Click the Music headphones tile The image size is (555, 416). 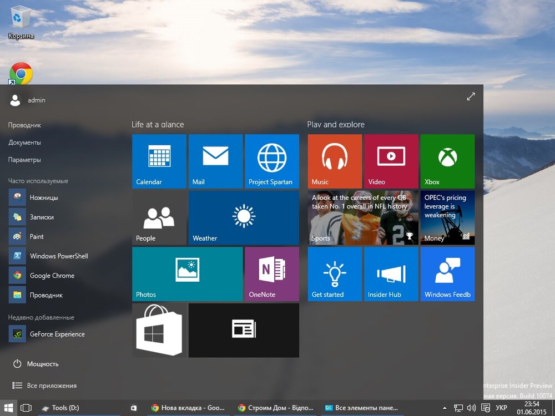334,161
